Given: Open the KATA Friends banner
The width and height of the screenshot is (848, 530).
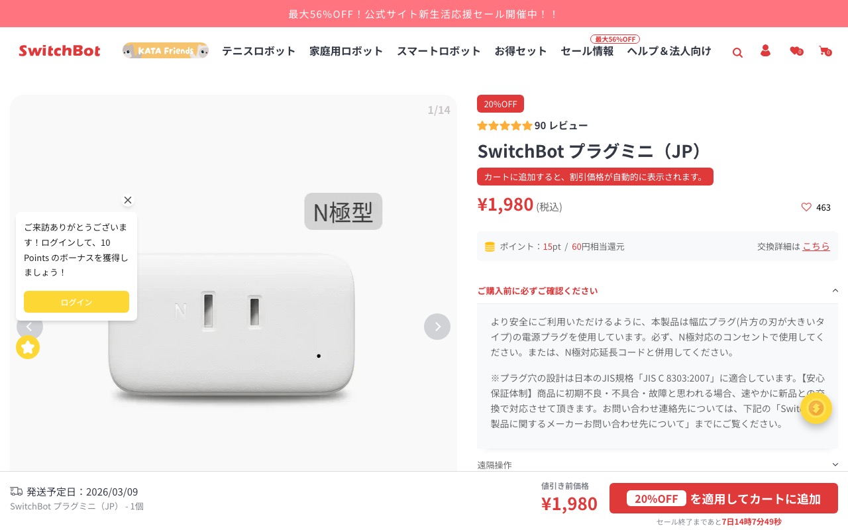Looking at the screenshot, I should [x=165, y=50].
